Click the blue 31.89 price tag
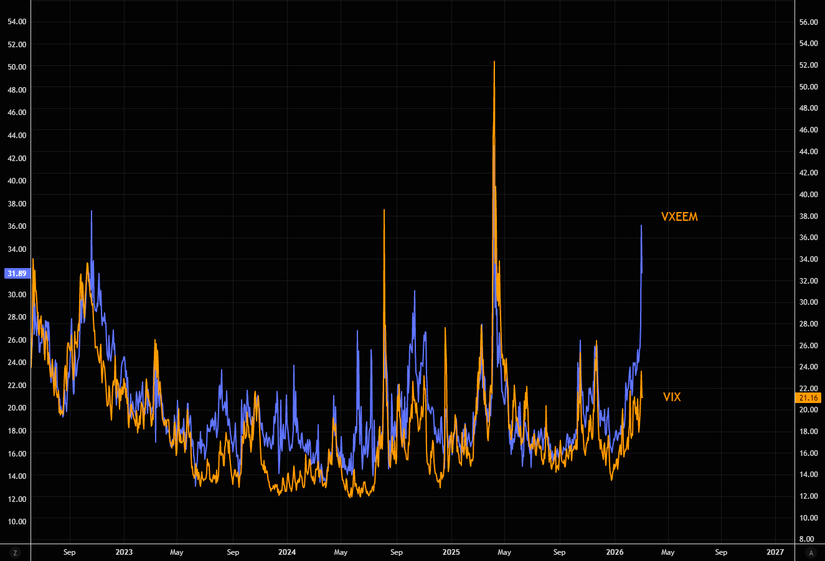The width and height of the screenshot is (825, 561). click(16, 274)
